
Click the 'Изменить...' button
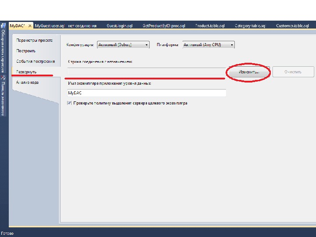pos(249,72)
